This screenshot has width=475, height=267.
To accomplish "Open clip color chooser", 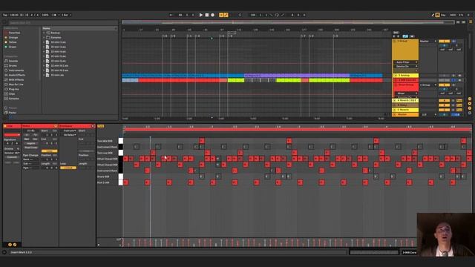I will pos(12,135).
